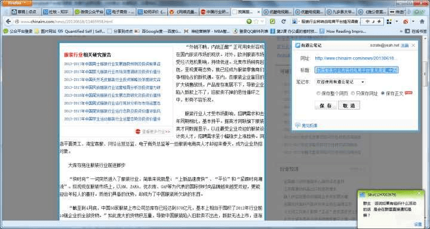Show hidden bookmarks with the overflow chevron
This screenshot has width=430, height=229.
click(x=401, y=31)
